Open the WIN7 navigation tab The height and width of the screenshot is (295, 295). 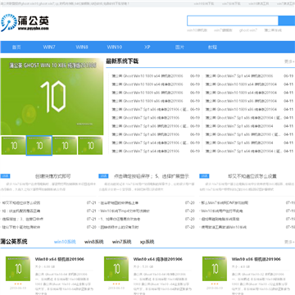(49, 47)
